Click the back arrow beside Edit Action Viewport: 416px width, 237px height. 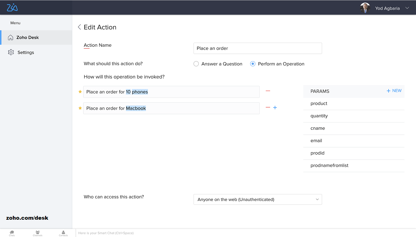click(79, 27)
